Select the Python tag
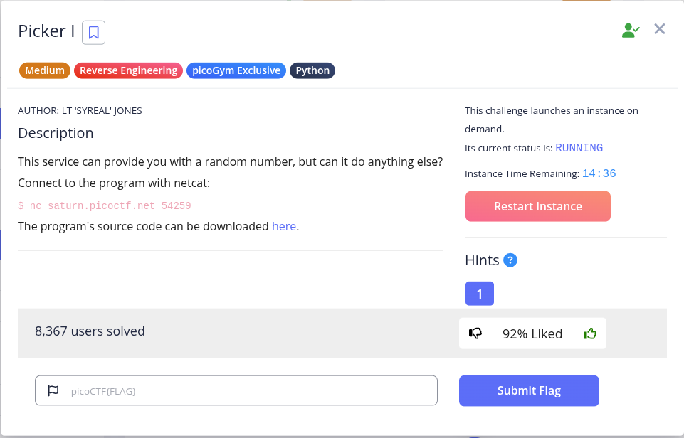The height and width of the screenshot is (438, 684). pyautogui.click(x=312, y=70)
